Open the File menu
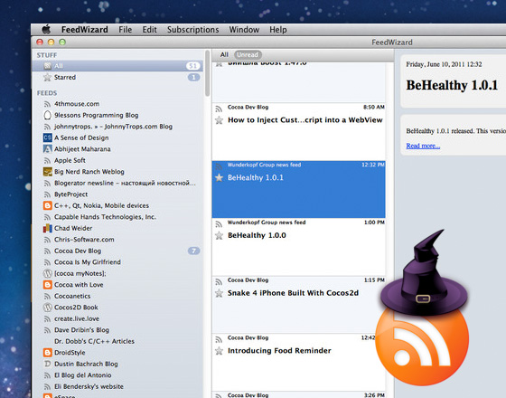The width and height of the screenshot is (506, 398). [126, 30]
